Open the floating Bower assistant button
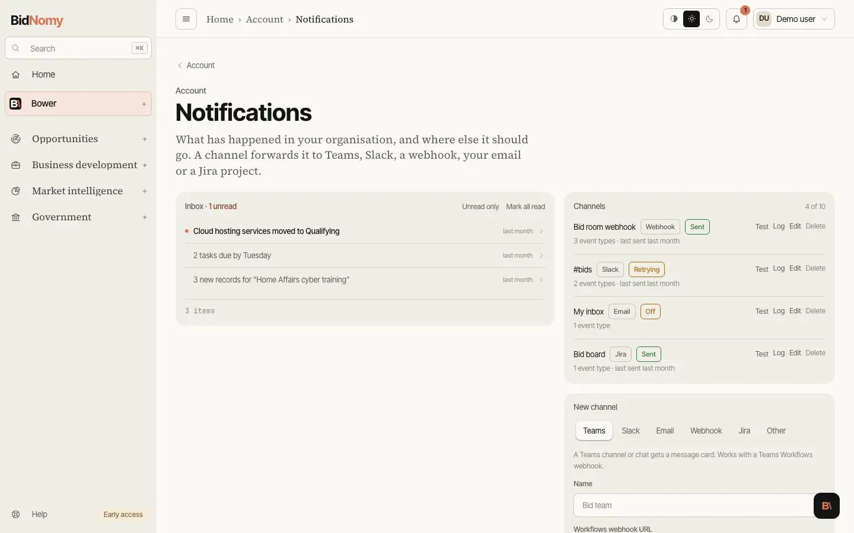 pyautogui.click(x=827, y=506)
